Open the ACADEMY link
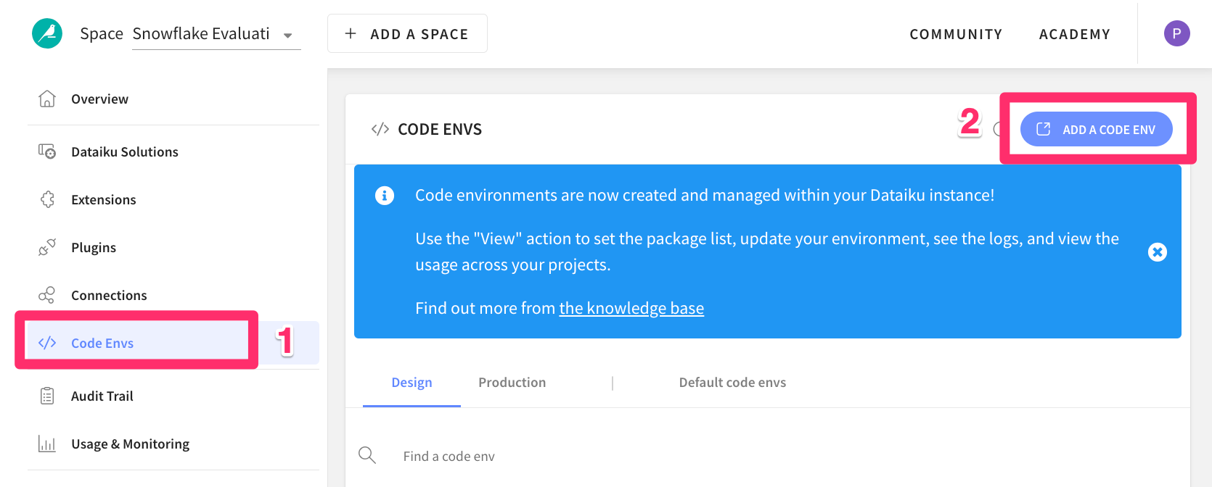 [1074, 34]
